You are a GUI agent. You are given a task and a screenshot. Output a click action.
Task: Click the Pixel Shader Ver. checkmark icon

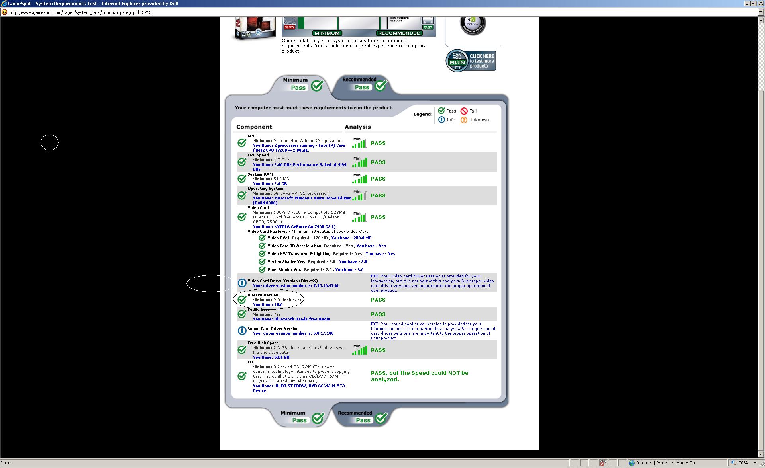(x=262, y=269)
